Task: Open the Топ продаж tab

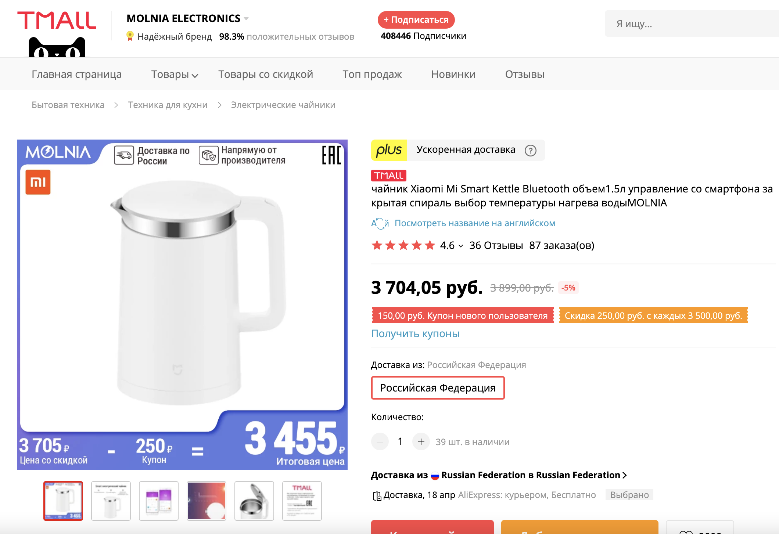Action: (372, 75)
